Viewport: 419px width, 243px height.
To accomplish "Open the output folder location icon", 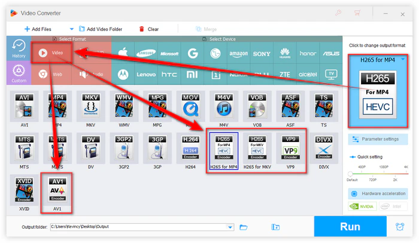I will click(x=275, y=227).
